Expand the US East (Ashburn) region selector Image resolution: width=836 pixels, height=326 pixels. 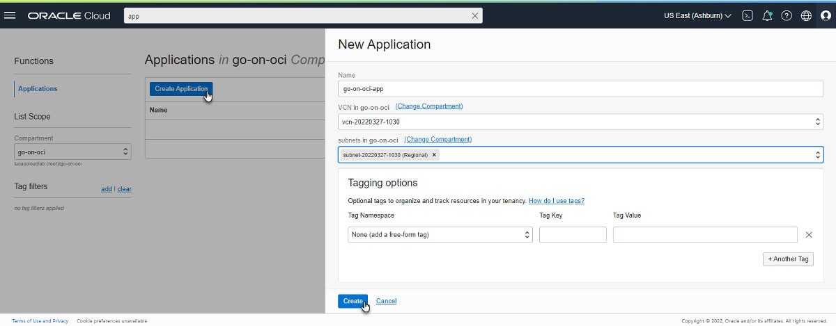tap(697, 15)
